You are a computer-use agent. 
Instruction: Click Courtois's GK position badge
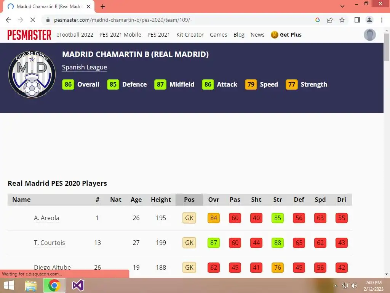coord(189,243)
